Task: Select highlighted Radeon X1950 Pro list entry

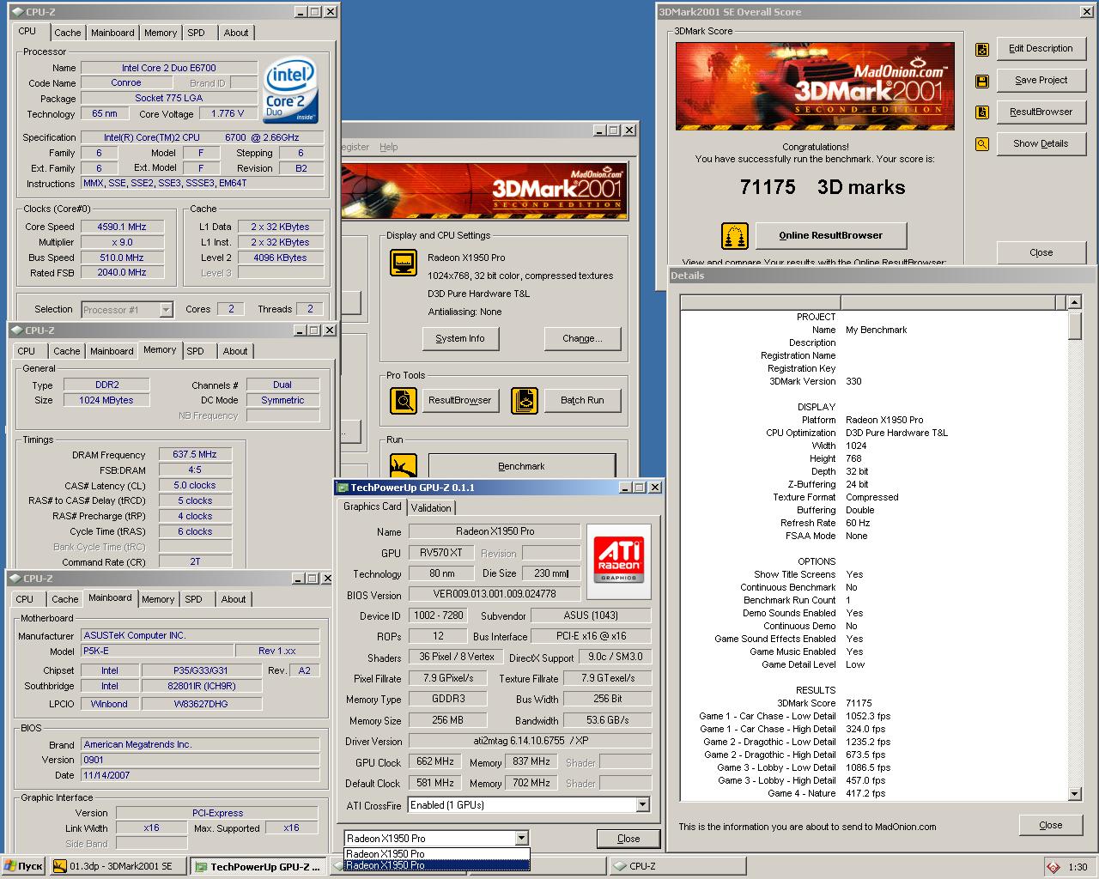Action: click(x=436, y=865)
